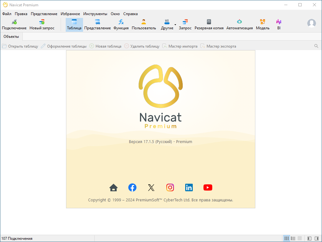322x242 pixels.
Task: Open the LinkedIn icon link
Action: pyautogui.click(x=189, y=187)
